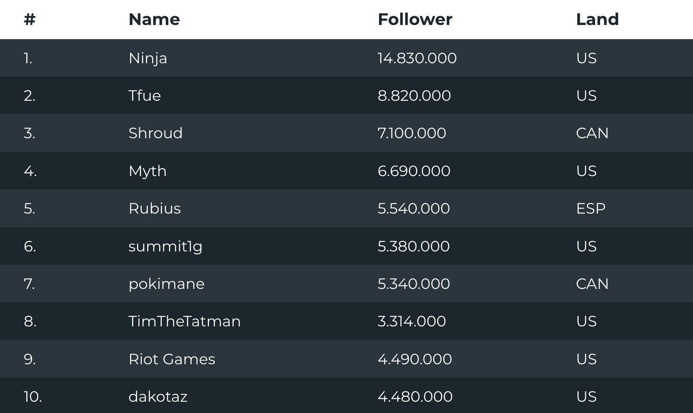The height and width of the screenshot is (413, 693).
Task: Select the 3.314.000 follower value
Action: (x=411, y=321)
